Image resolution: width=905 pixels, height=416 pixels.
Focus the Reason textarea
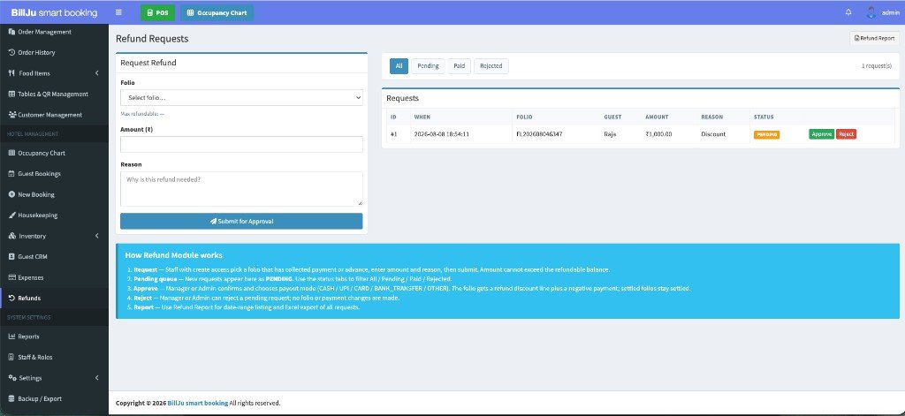241,189
